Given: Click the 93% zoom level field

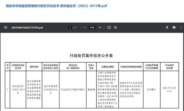Looking at the screenshot, I should click(x=92, y=27).
